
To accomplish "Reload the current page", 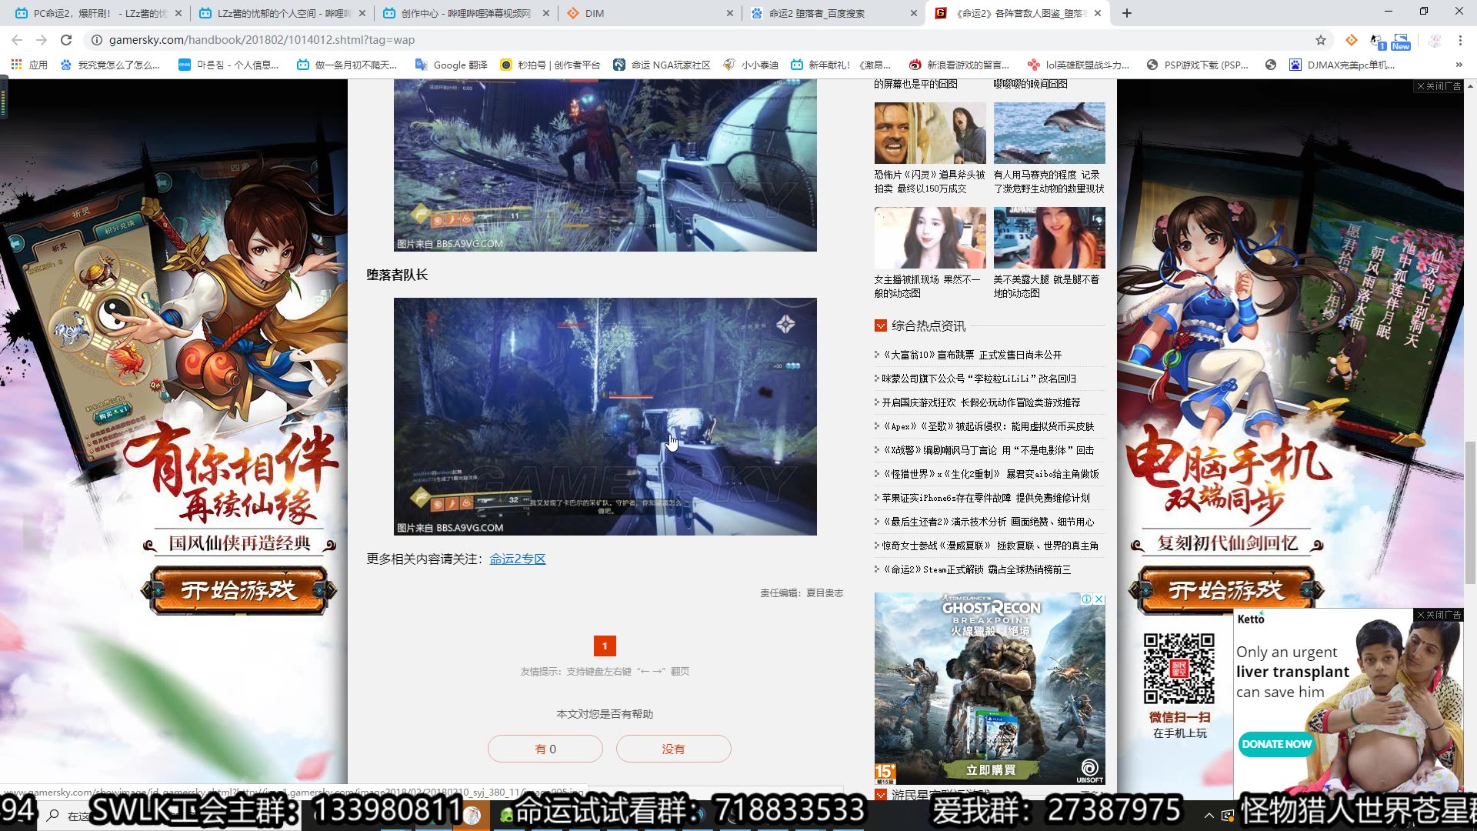I will click(x=66, y=40).
